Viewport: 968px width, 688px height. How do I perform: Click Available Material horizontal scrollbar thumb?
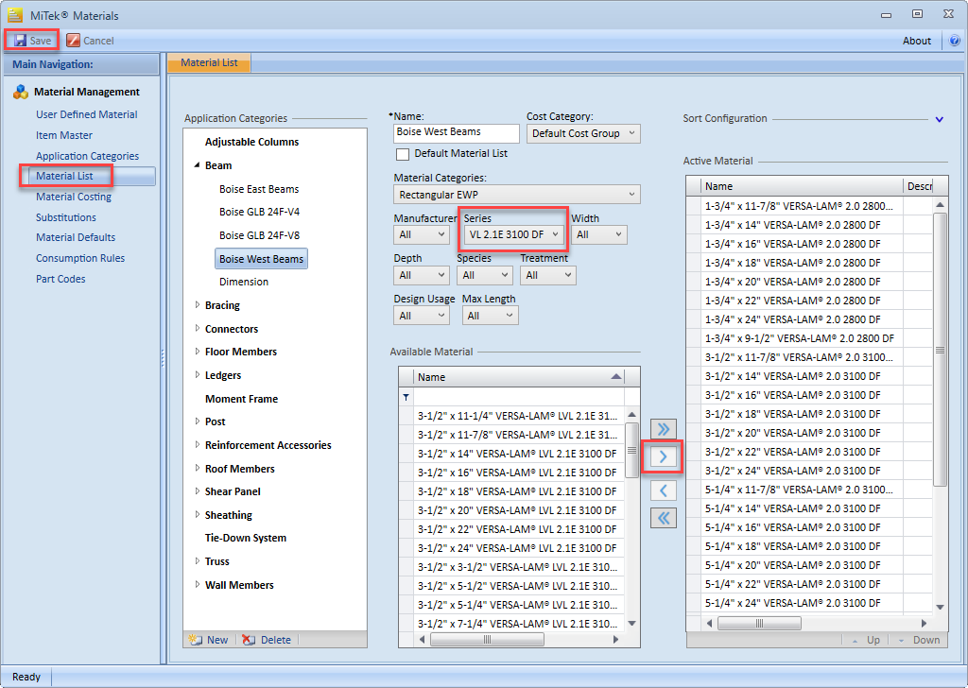[x=487, y=640]
